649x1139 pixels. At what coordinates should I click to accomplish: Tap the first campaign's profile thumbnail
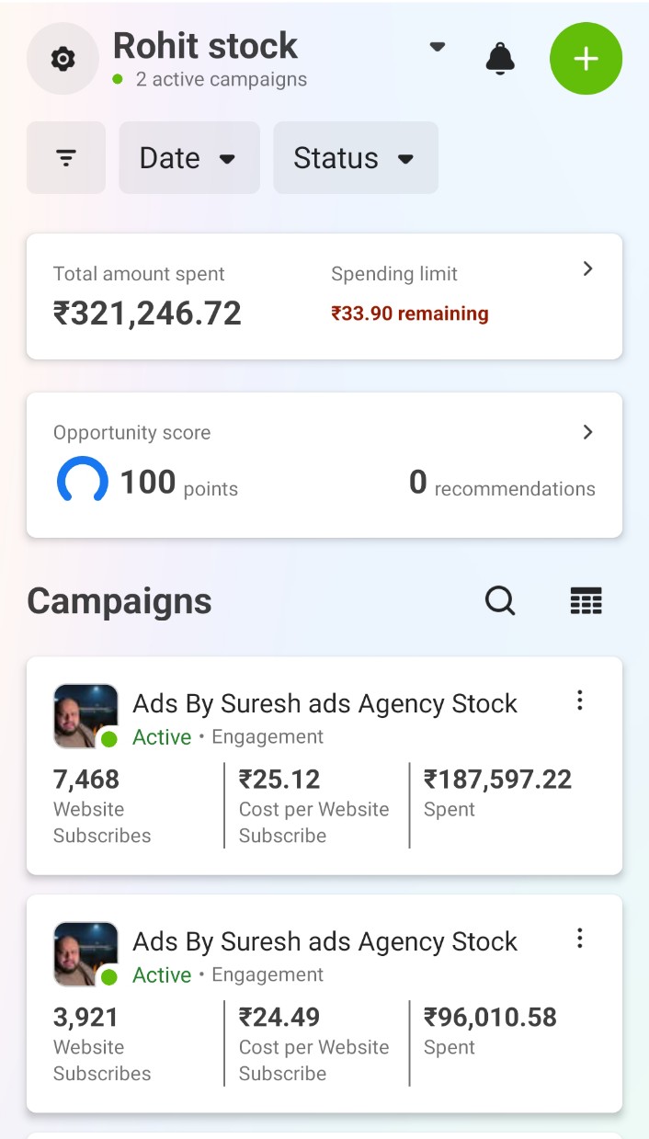tap(85, 713)
